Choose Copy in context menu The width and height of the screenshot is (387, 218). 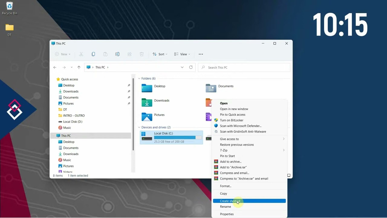tap(249, 193)
